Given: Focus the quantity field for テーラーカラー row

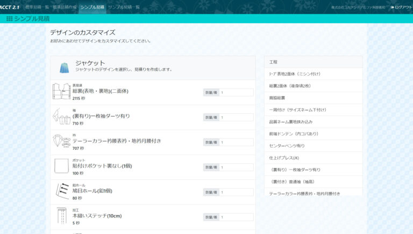Looking at the screenshot, I should tap(236, 142).
